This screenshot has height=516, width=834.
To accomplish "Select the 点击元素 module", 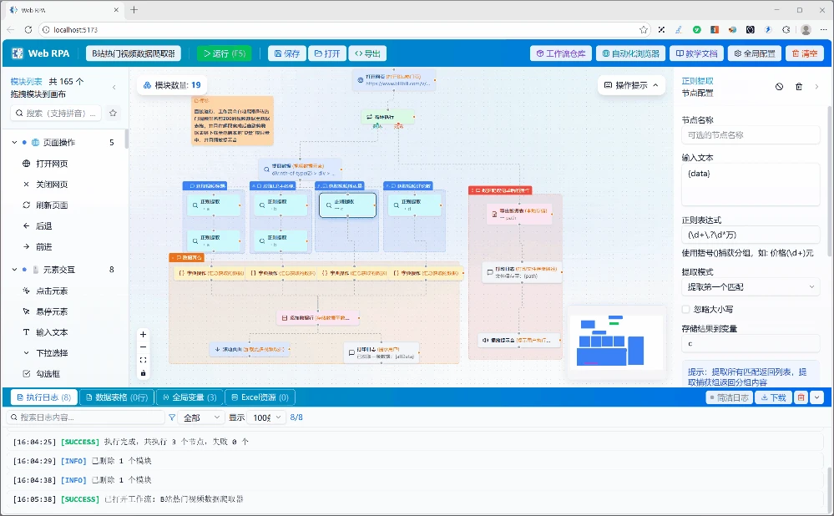I will [52, 291].
